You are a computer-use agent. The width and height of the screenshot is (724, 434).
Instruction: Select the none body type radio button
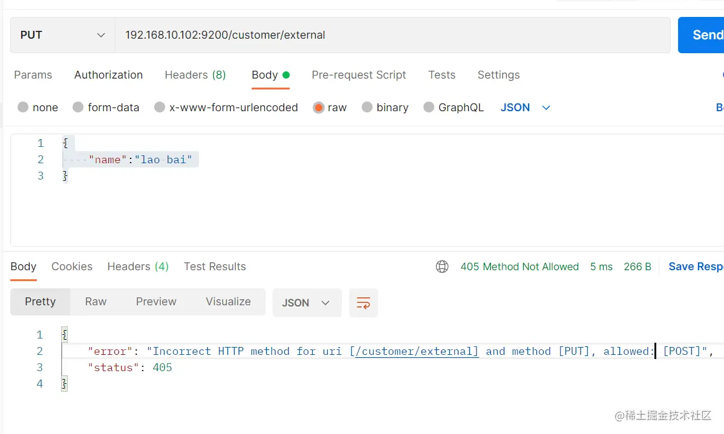pyautogui.click(x=22, y=108)
